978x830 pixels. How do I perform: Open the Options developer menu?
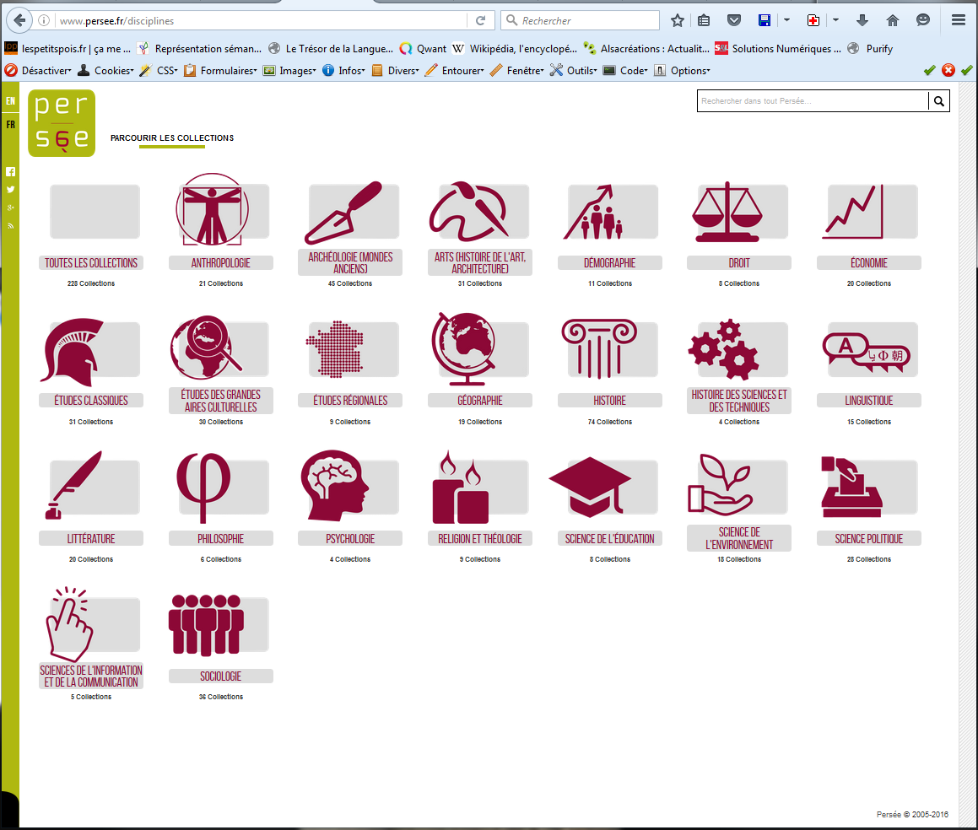(x=682, y=71)
